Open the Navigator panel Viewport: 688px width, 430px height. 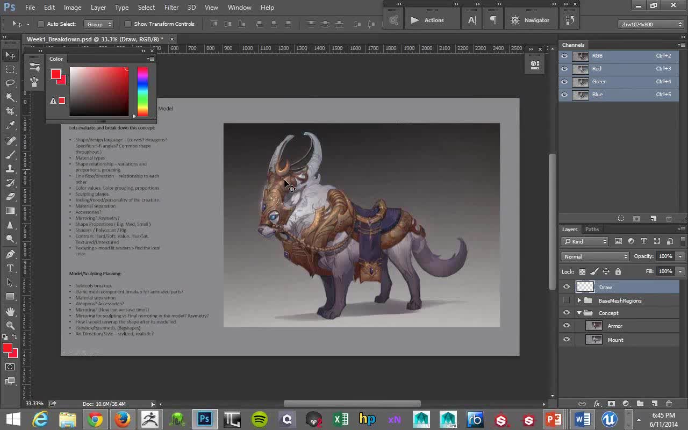531,20
